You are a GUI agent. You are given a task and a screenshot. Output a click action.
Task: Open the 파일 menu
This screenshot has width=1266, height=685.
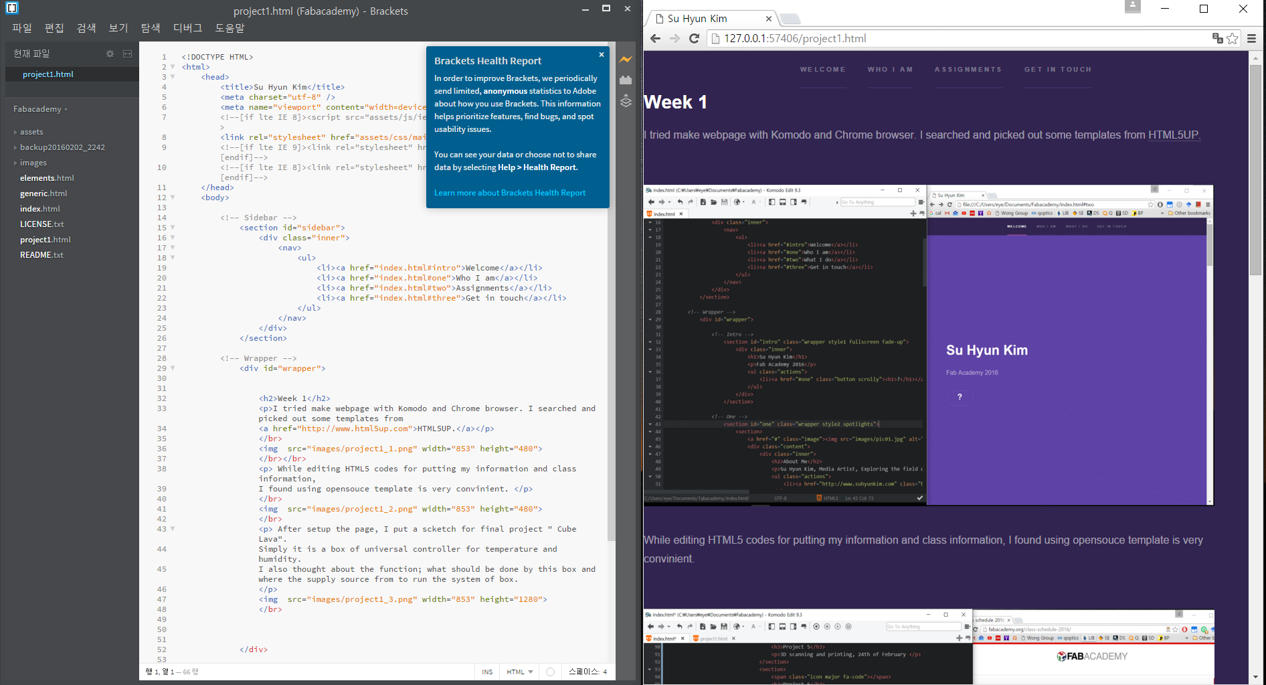tap(22, 28)
